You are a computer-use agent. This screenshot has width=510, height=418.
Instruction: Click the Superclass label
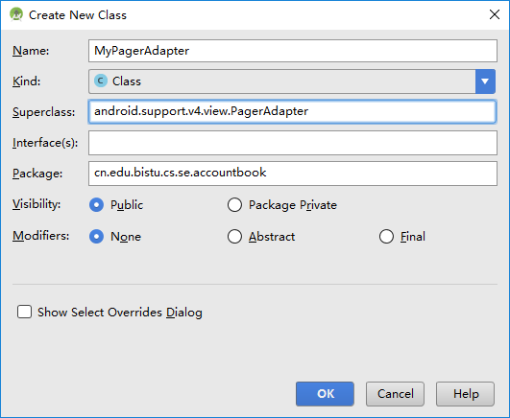[x=44, y=112]
